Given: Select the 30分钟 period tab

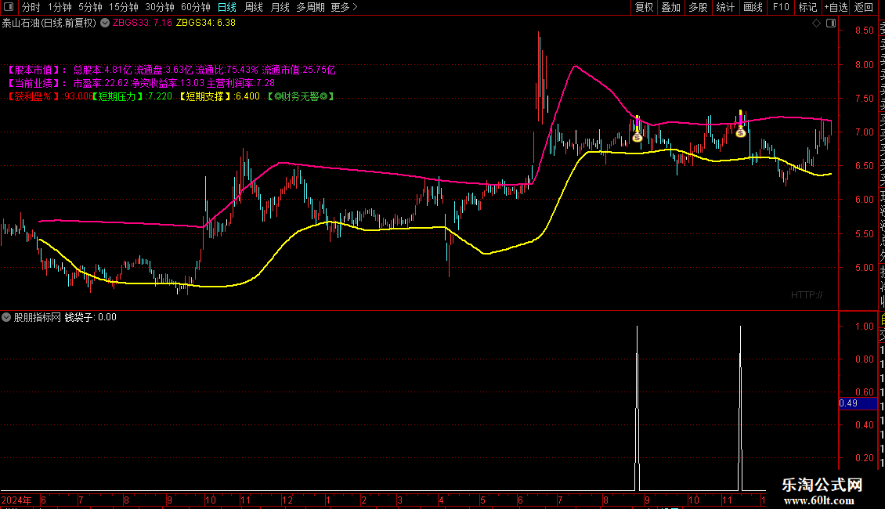Looking at the screenshot, I should pyautogui.click(x=160, y=7).
